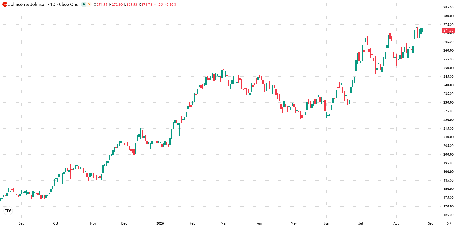Click the 165.00 price axis label
Viewport: 456px width, 227px height.
click(x=448, y=215)
